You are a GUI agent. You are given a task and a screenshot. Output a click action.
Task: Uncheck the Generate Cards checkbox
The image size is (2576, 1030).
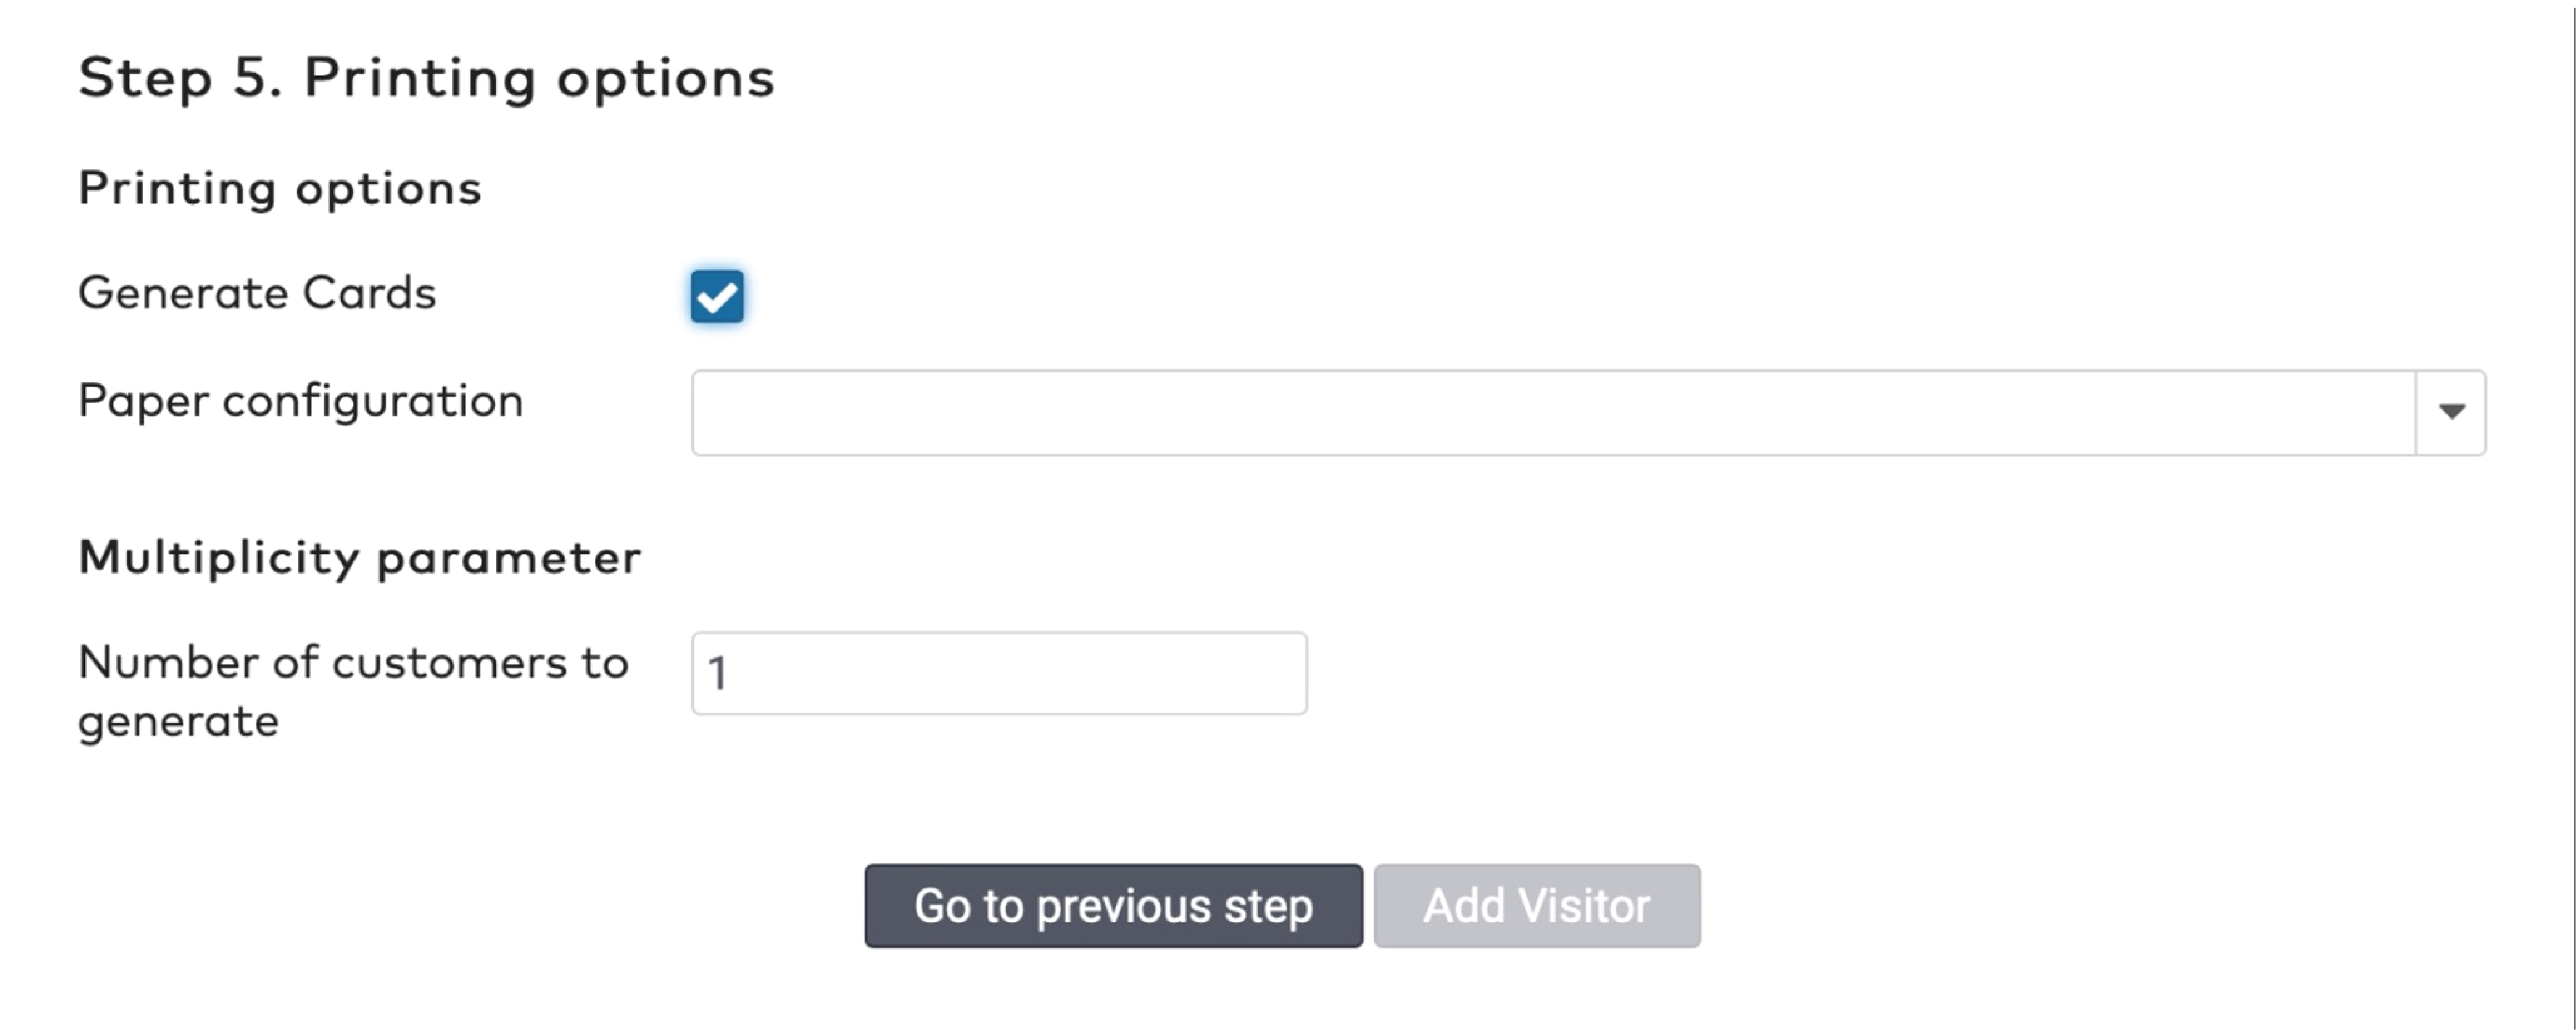[717, 296]
